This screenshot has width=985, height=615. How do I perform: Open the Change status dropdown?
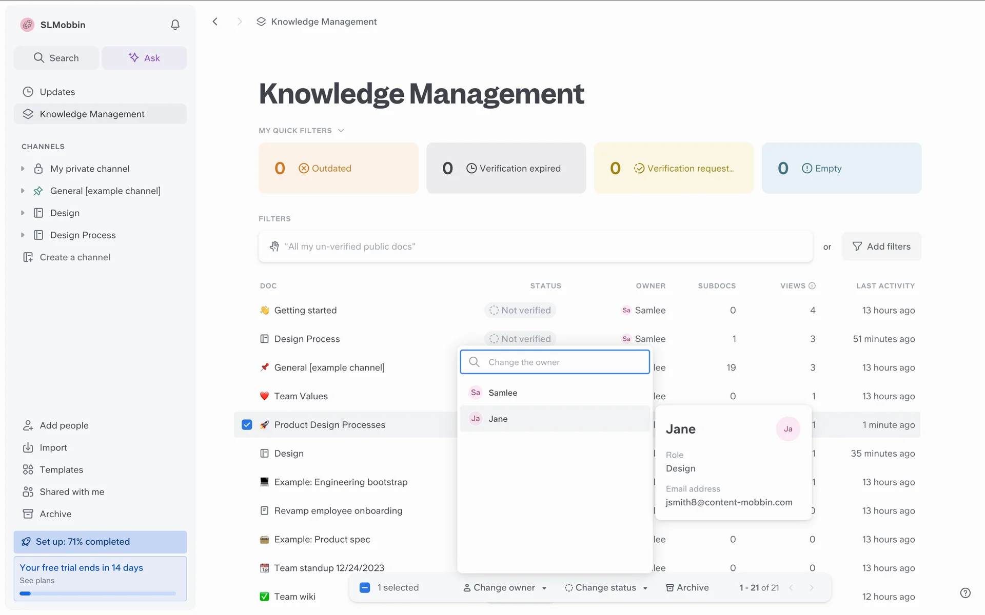pyautogui.click(x=606, y=587)
